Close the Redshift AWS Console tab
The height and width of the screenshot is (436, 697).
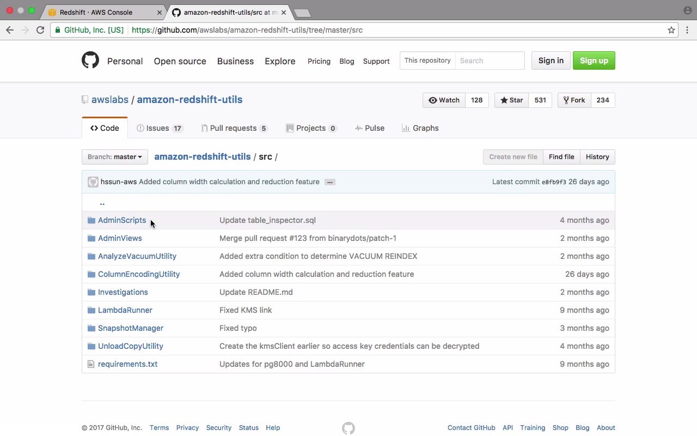(160, 12)
